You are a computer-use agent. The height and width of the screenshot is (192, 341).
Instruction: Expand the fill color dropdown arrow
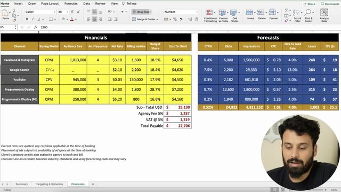(67, 19)
